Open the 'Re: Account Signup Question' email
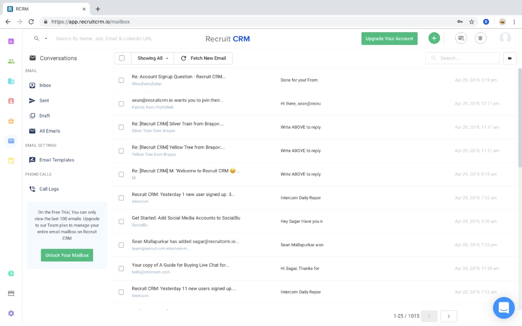This screenshot has height=326, width=522. (x=179, y=77)
